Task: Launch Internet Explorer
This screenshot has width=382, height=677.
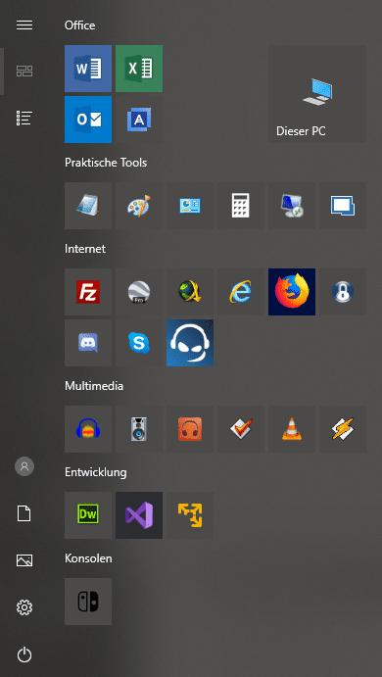Action: pos(241,292)
